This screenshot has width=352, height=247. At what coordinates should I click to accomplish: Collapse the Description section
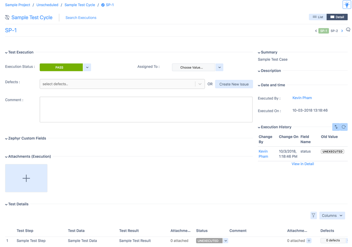tap(259, 71)
